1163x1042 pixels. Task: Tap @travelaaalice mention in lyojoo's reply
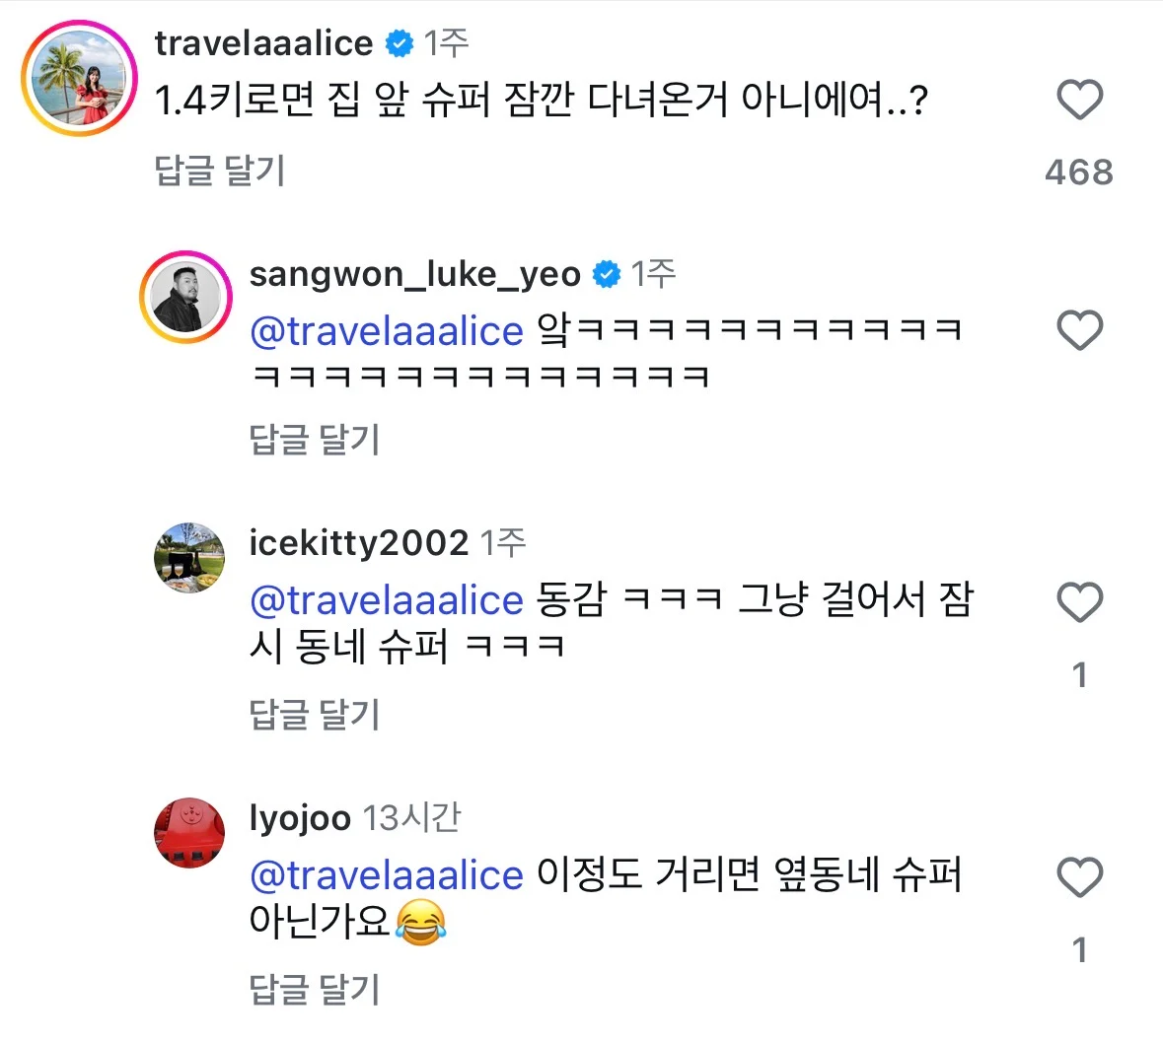tap(386, 875)
